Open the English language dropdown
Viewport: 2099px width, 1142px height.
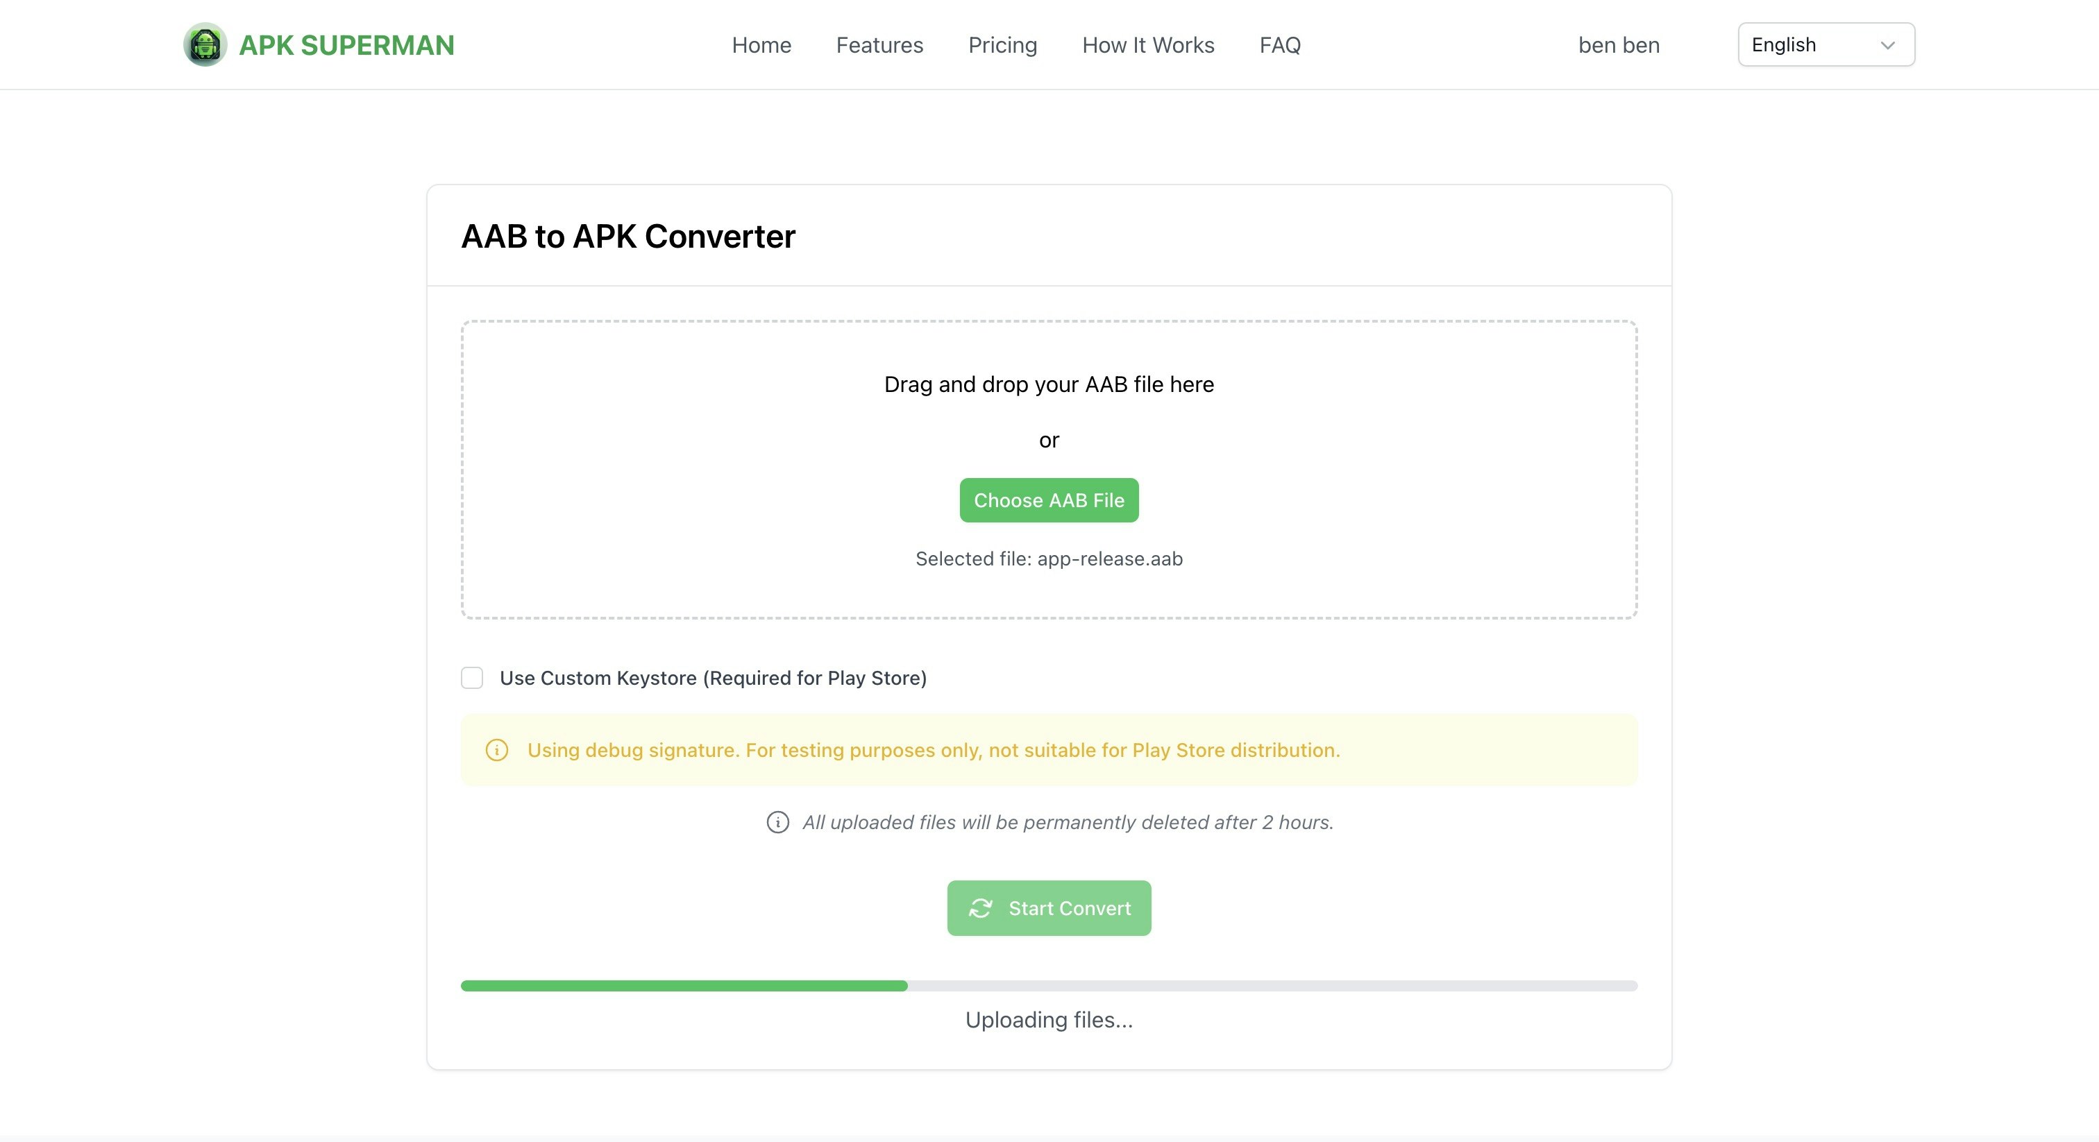1826,45
